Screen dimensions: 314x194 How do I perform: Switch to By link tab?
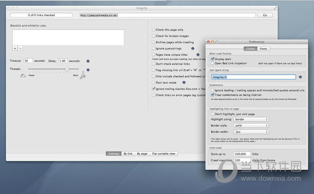[x=128, y=153]
